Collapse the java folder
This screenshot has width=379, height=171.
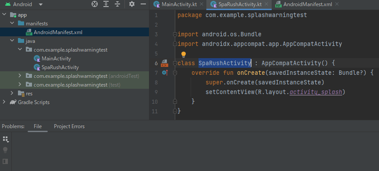coord(12,41)
